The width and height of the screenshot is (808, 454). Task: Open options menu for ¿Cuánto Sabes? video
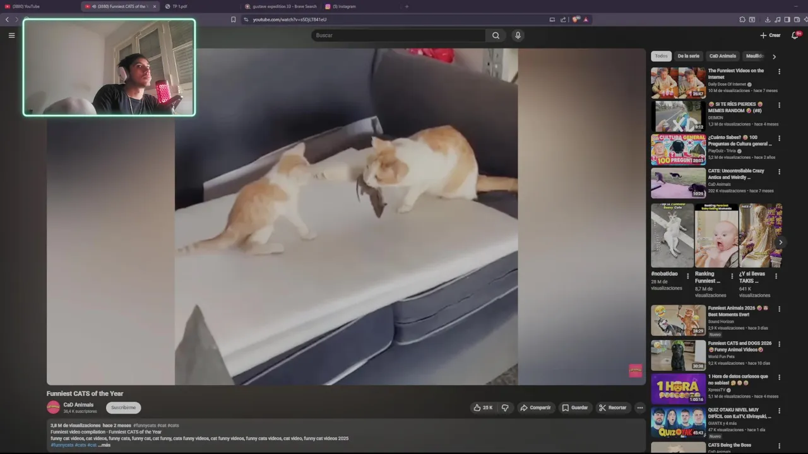point(779,139)
